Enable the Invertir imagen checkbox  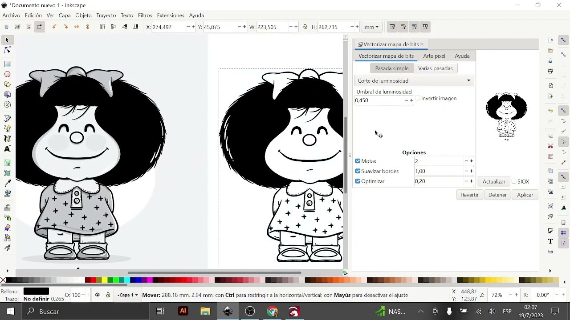click(x=418, y=98)
